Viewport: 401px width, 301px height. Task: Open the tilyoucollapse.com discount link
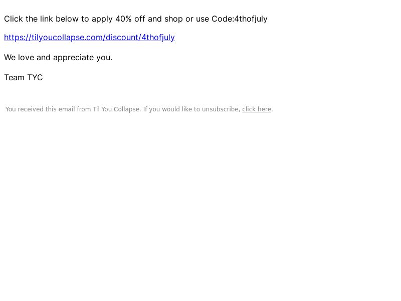[89, 37]
